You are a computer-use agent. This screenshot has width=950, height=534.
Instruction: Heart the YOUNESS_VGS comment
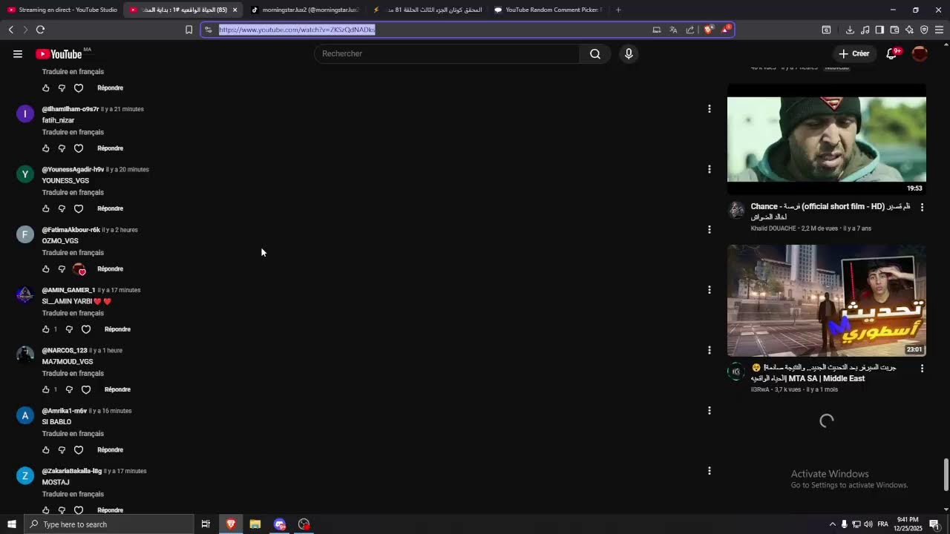point(79,208)
